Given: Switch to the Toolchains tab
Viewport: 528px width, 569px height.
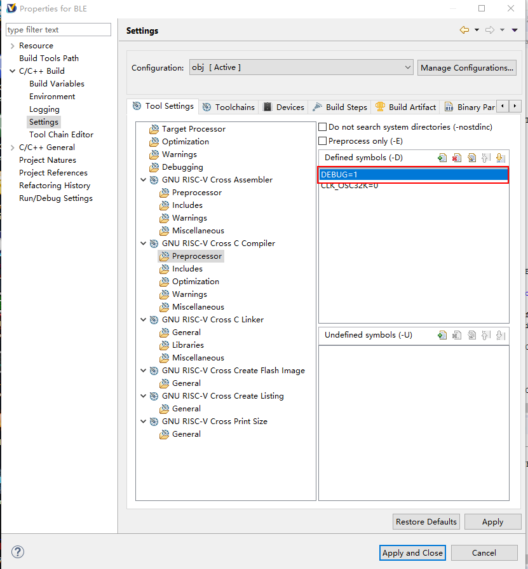Looking at the screenshot, I should click(x=229, y=107).
